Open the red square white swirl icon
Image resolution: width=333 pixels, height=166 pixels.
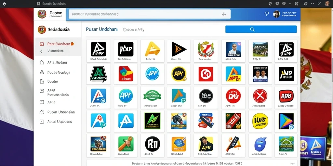pyautogui.click(x=206, y=74)
